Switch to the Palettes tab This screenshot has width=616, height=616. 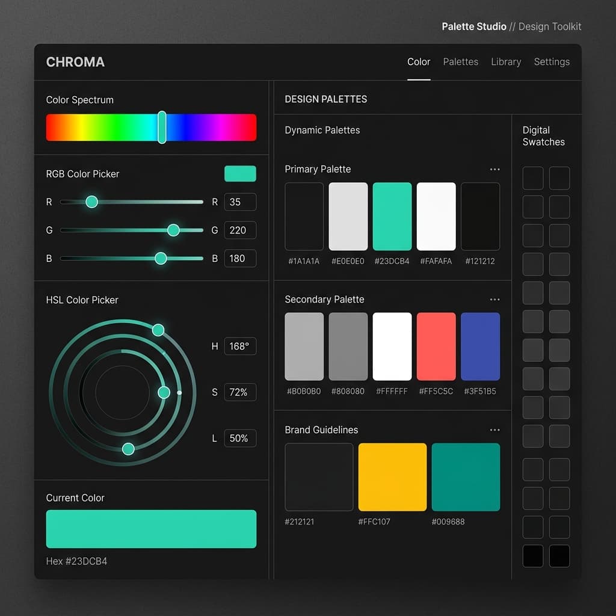[x=460, y=62]
